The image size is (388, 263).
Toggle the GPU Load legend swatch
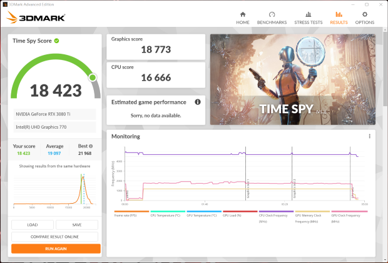[240, 211]
